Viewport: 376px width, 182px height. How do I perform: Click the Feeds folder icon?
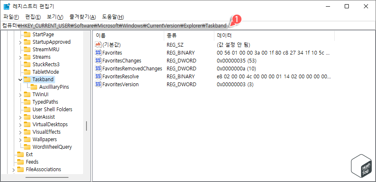click(20, 162)
